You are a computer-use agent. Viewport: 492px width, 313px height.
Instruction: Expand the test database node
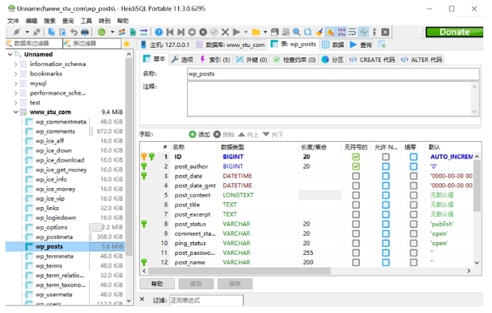point(16,103)
